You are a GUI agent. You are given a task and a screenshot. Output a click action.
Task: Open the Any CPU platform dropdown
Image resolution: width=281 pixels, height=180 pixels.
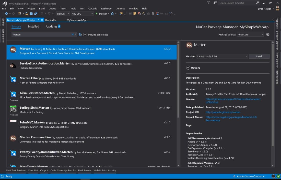coord(82,14)
